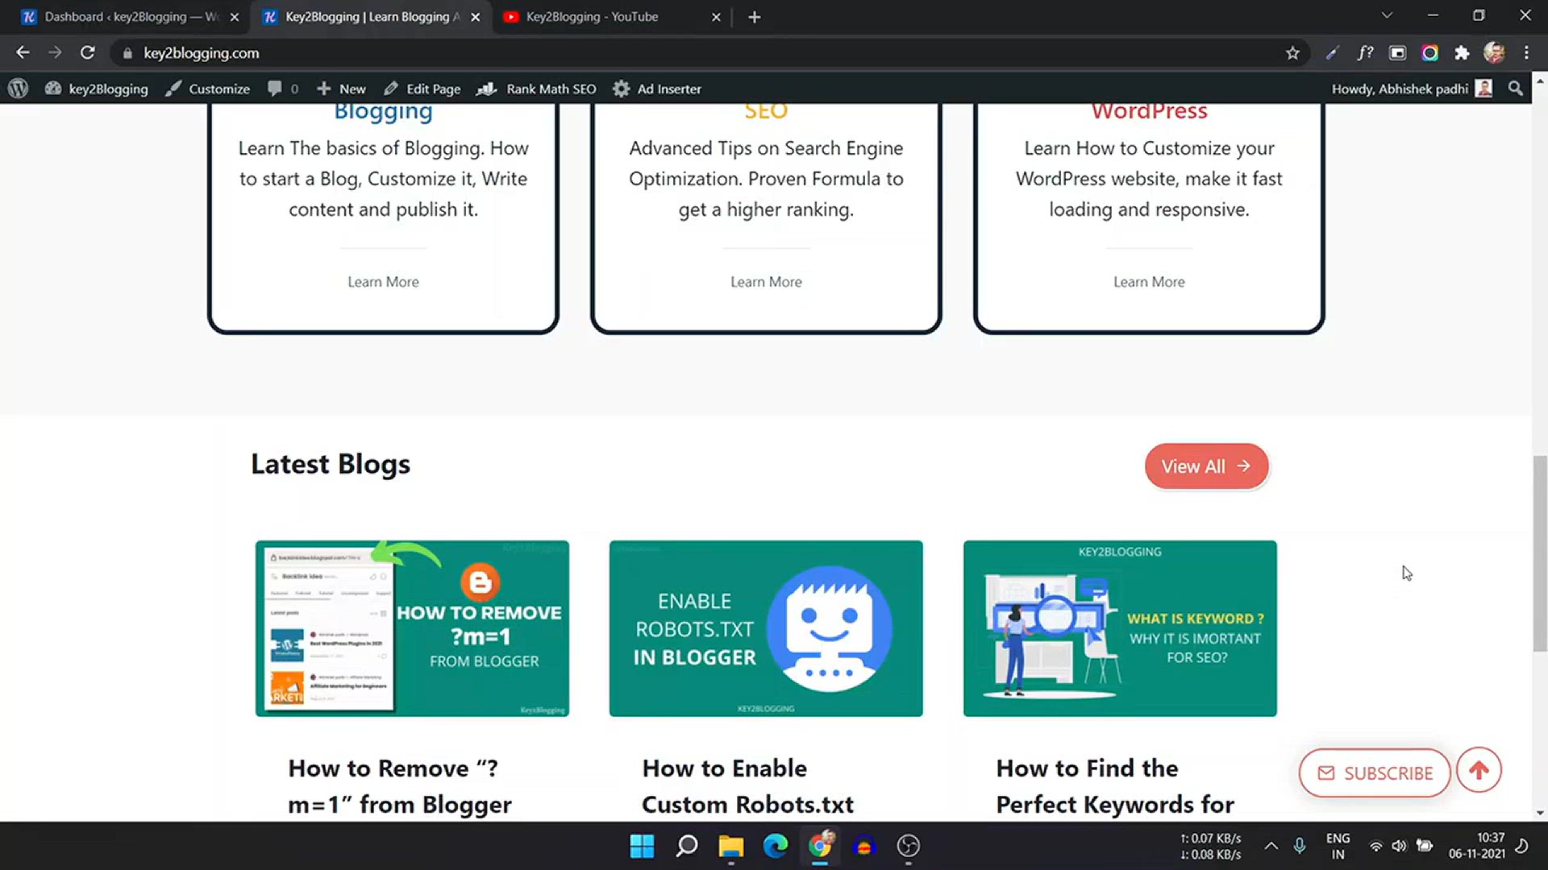Click Learn More under Blogging card

pos(383,282)
